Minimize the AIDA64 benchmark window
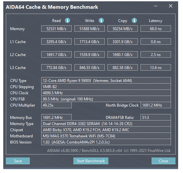Image resolution: width=183 pixels, height=173 pixels. [x=156, y=6]
